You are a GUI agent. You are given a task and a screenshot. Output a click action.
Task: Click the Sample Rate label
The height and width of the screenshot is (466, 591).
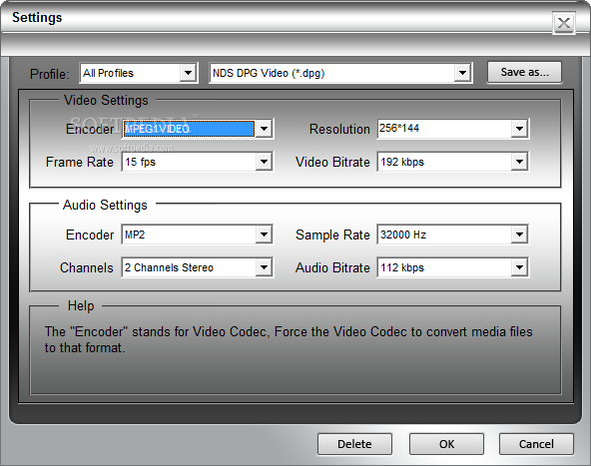(332, 235)
